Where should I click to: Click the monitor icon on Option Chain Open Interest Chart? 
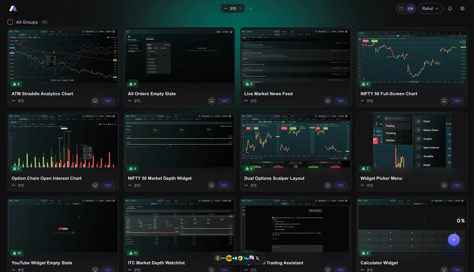coord(95,185)
